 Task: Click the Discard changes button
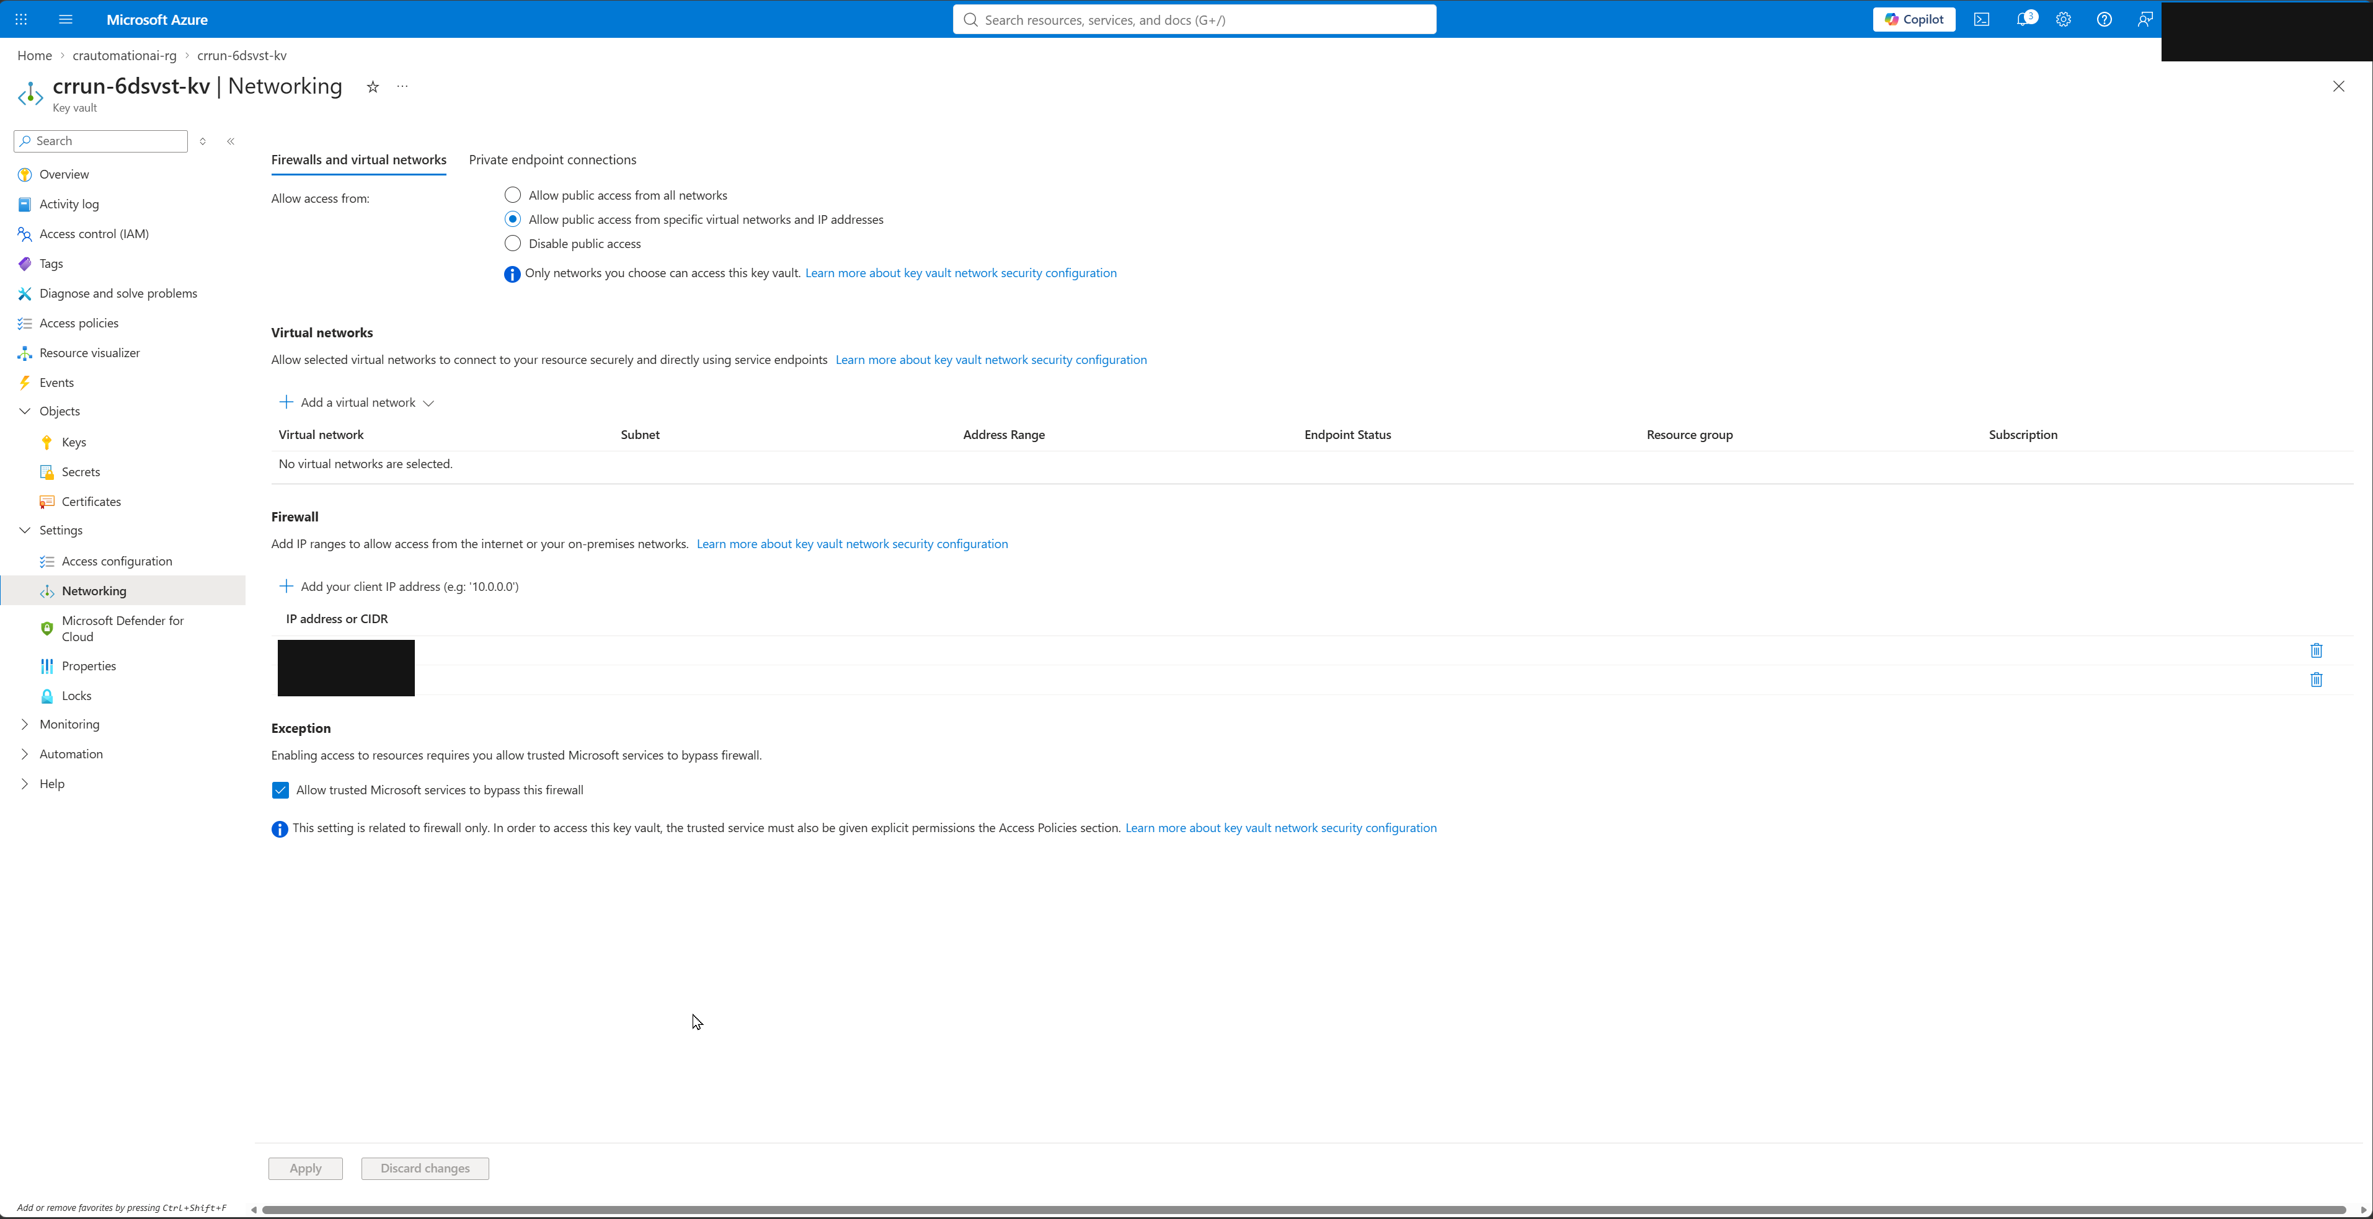(x=425, y=1168)
